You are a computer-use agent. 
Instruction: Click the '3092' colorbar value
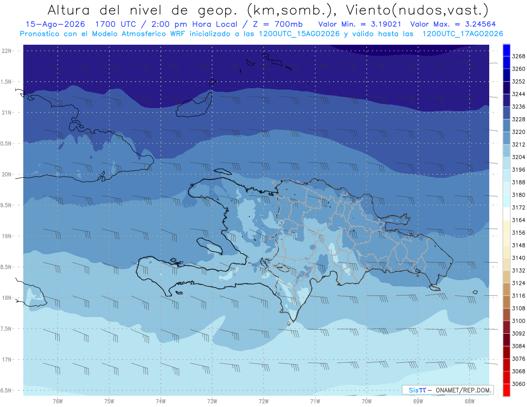(519, 334)
